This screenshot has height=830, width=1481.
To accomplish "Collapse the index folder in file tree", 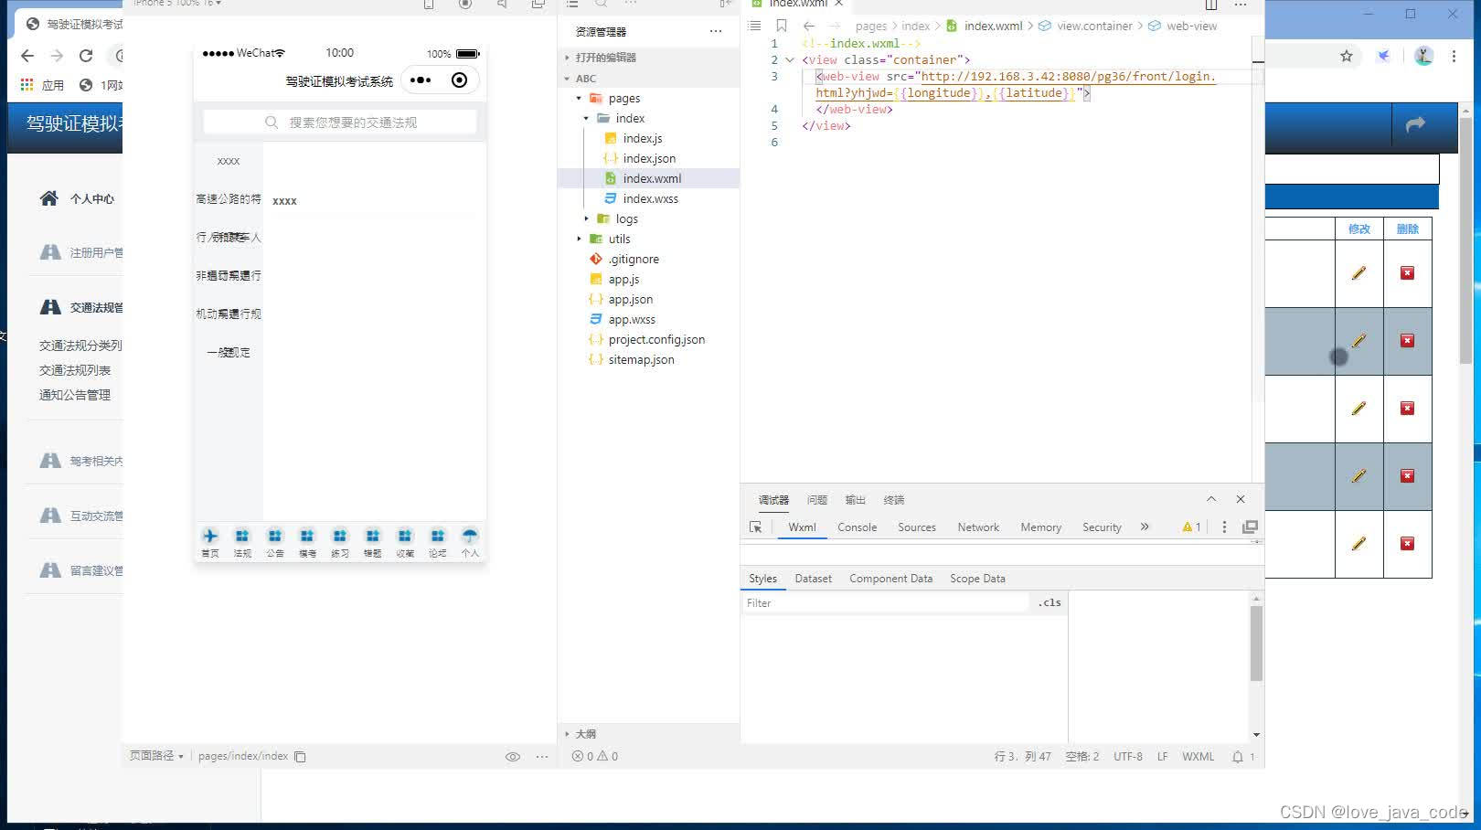I will [x=586, y=119].
